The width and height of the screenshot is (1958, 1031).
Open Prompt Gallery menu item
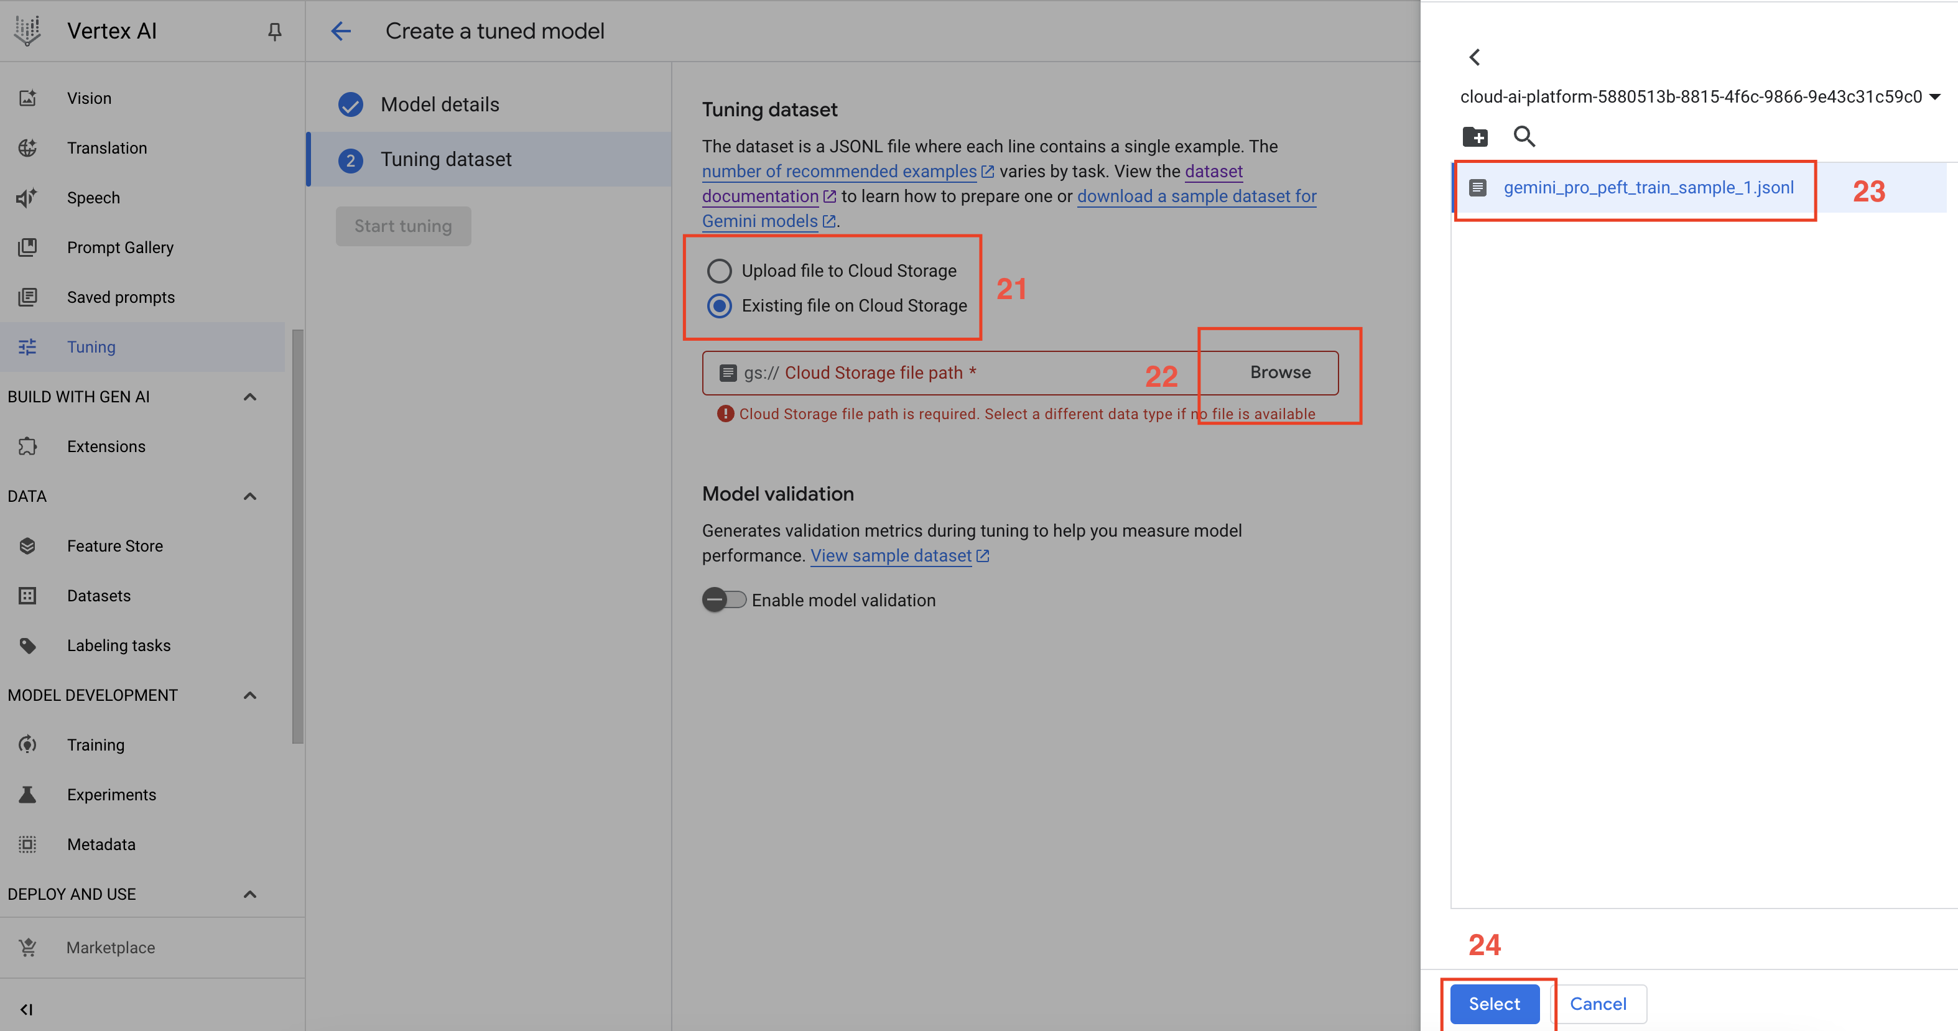143,247
